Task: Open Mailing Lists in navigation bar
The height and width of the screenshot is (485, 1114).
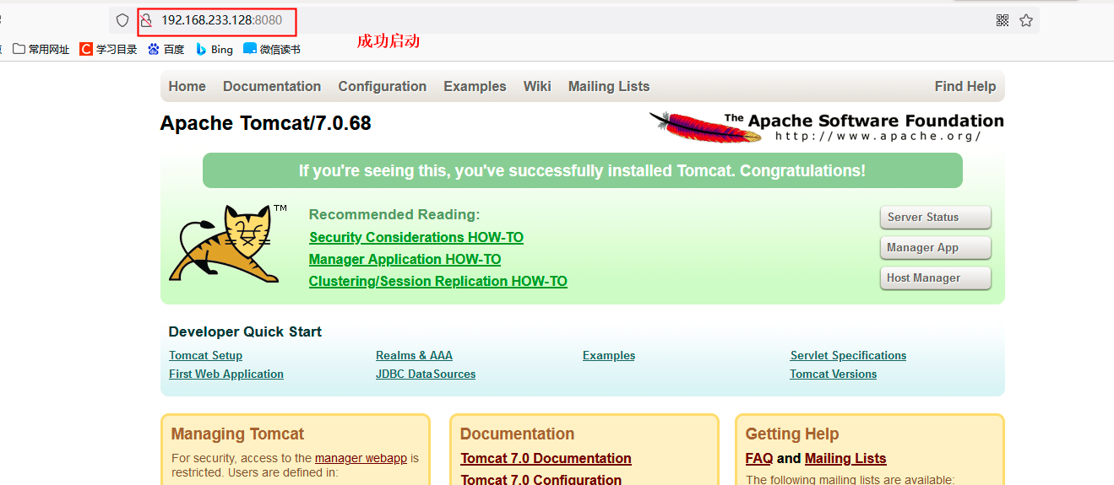Action: click(609, 86)
